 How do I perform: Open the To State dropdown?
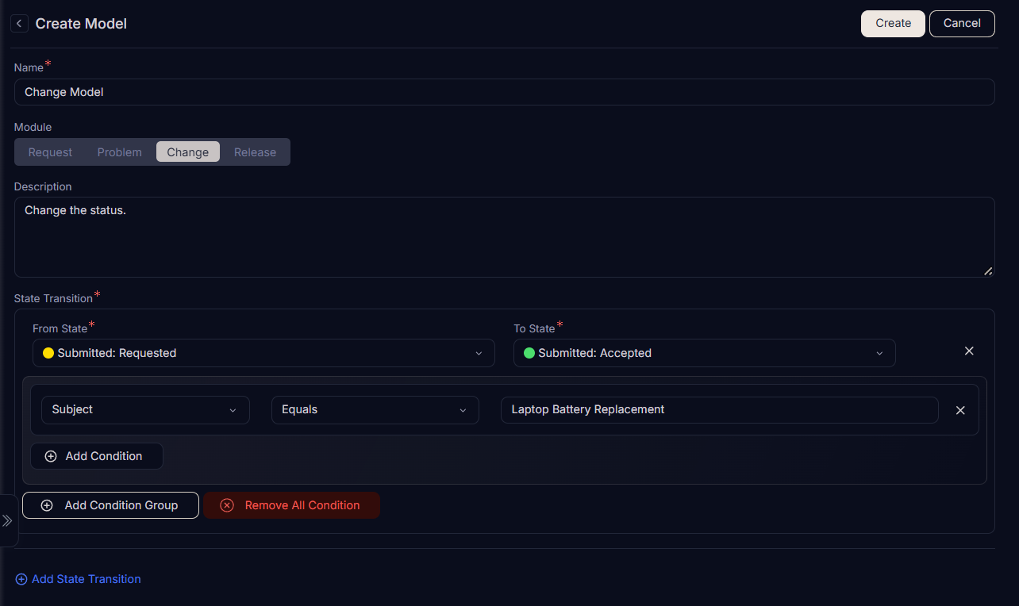point(705,353)
